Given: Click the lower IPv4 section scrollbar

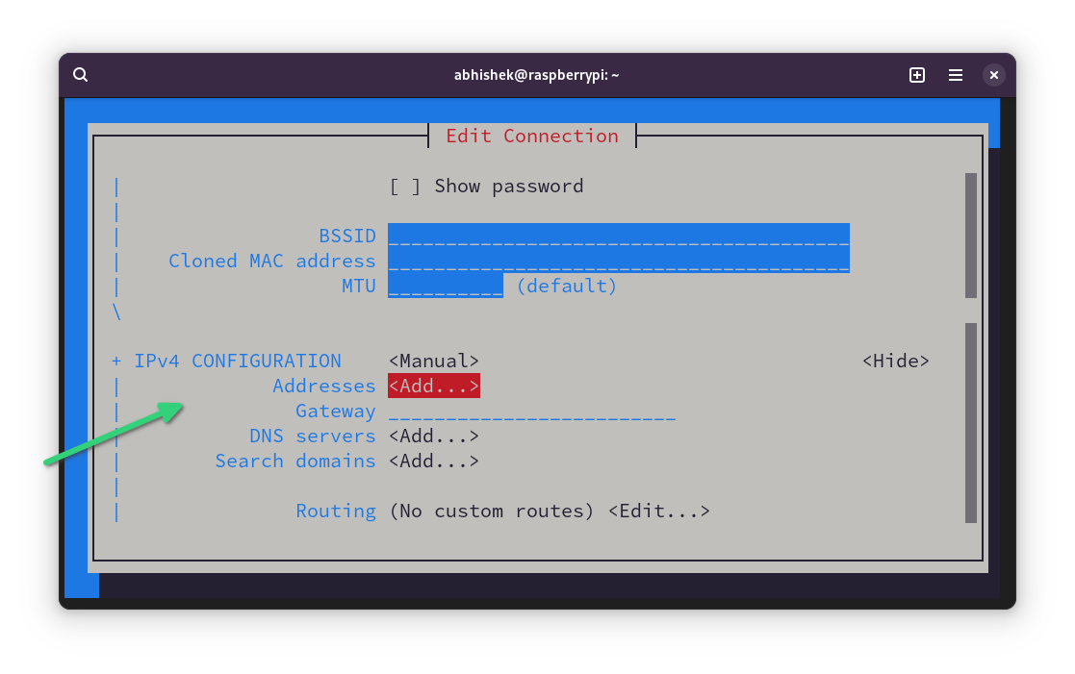Looking at the screenshot, I should click(x=970, y=423).
